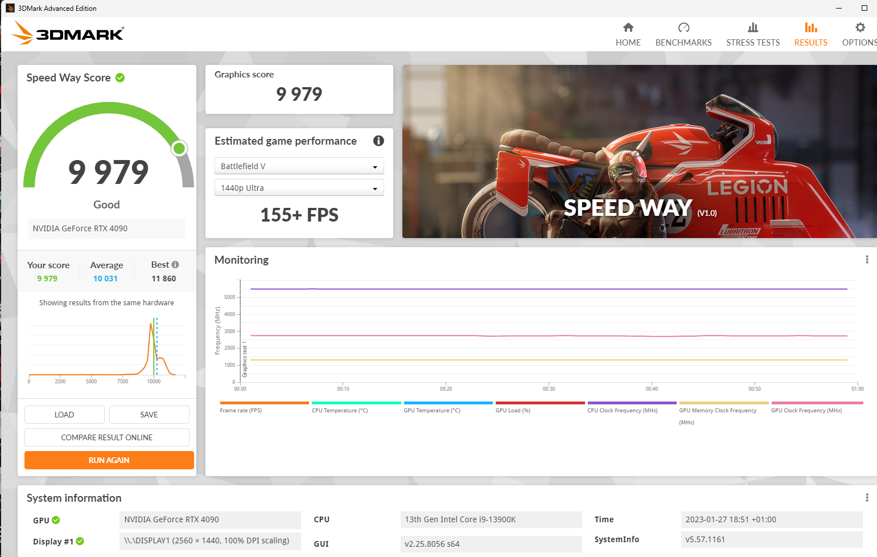Click the 3DMark icon in the title bar

(10, 8)
